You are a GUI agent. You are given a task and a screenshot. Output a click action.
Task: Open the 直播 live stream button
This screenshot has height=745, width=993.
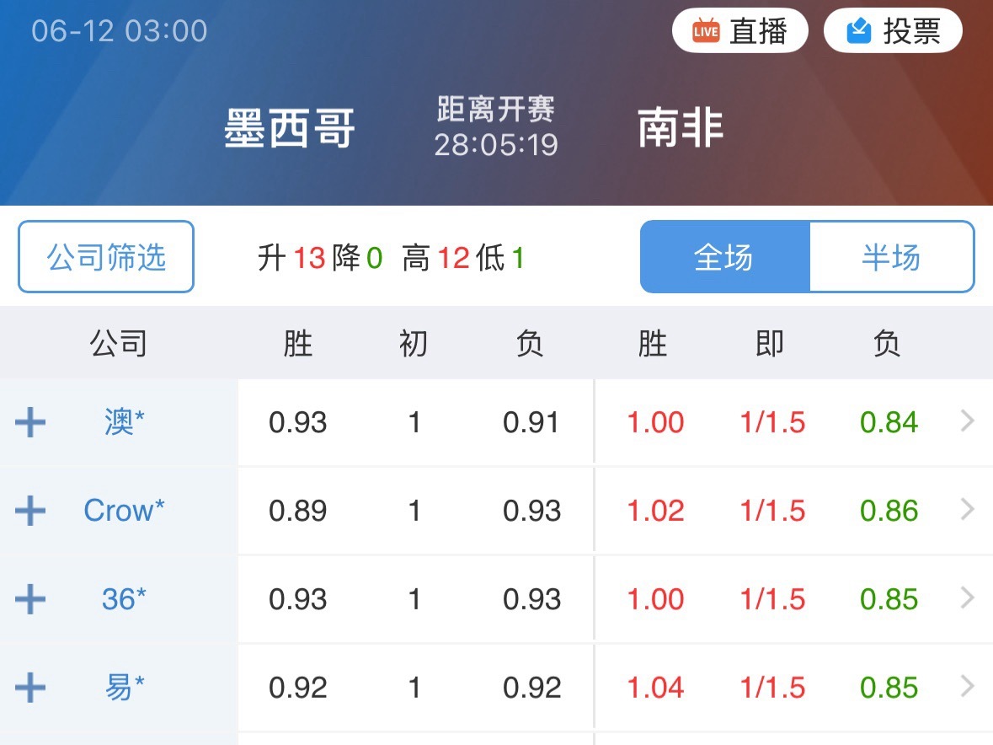739,30
